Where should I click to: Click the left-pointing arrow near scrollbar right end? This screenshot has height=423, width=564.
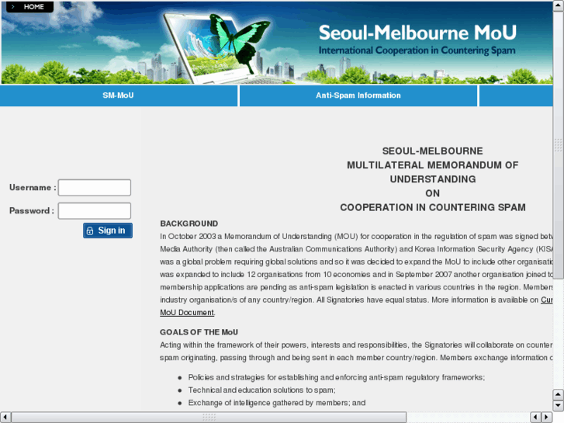[535, 418]
